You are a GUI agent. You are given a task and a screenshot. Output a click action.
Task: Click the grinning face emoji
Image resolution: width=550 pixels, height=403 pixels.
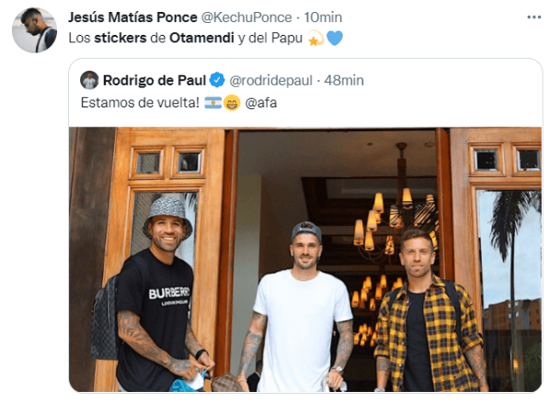[x=232, y=103]
